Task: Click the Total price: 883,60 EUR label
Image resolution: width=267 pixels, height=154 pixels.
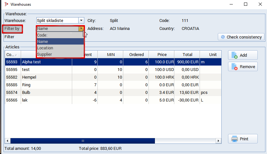Action: click(x=100, y=149)
